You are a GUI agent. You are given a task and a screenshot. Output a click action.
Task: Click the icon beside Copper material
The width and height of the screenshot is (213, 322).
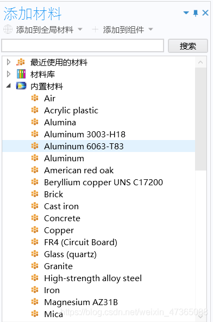coord(35,230)
